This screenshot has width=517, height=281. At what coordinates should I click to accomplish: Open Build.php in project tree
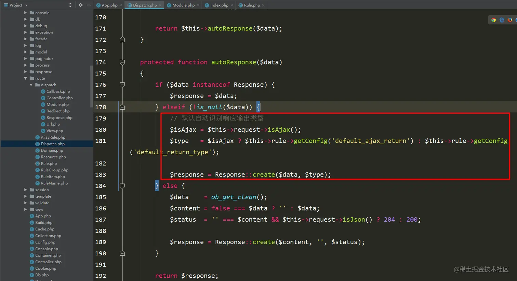click(41, 223)
